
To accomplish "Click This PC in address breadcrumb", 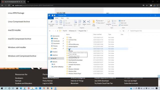I will tap(65, 31).
